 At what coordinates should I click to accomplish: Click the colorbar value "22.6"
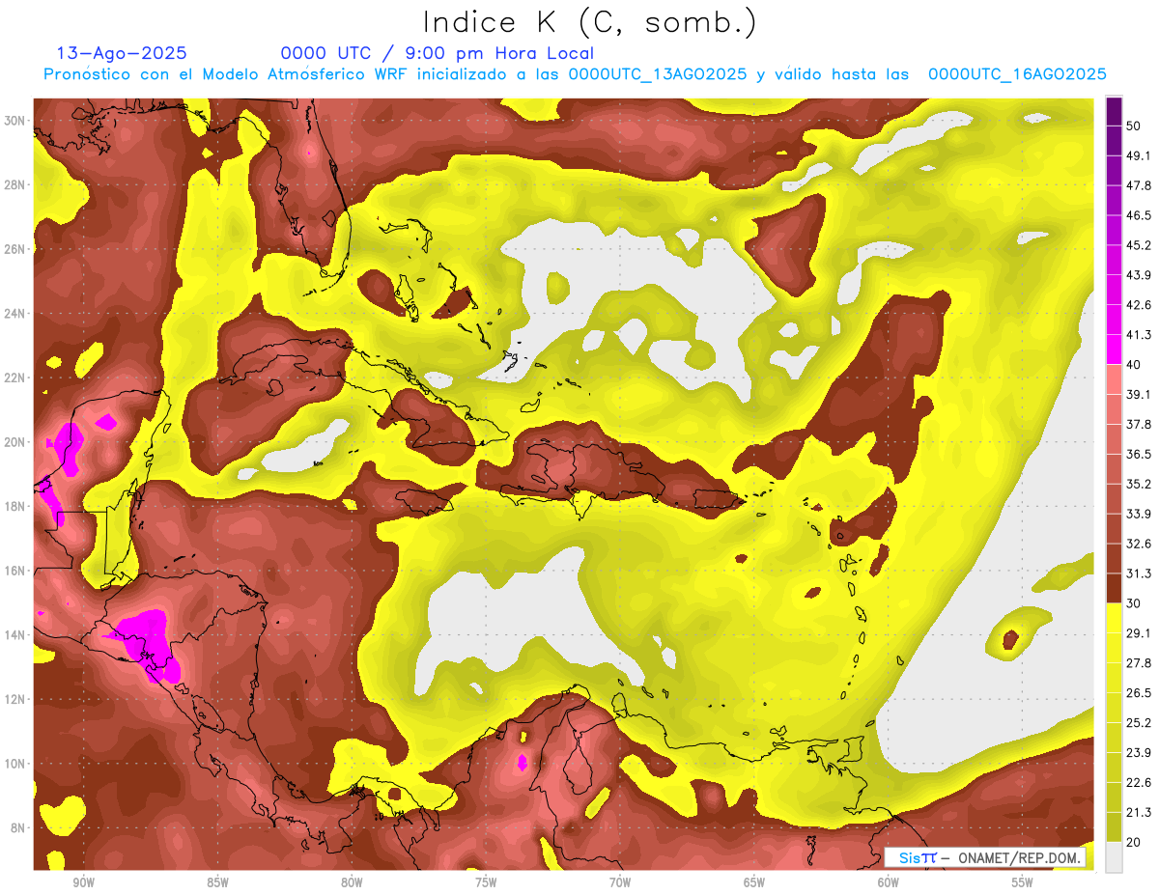(1139, 782)
